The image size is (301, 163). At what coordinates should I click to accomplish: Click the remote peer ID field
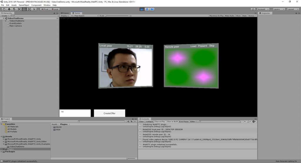[x=75, y=113]
